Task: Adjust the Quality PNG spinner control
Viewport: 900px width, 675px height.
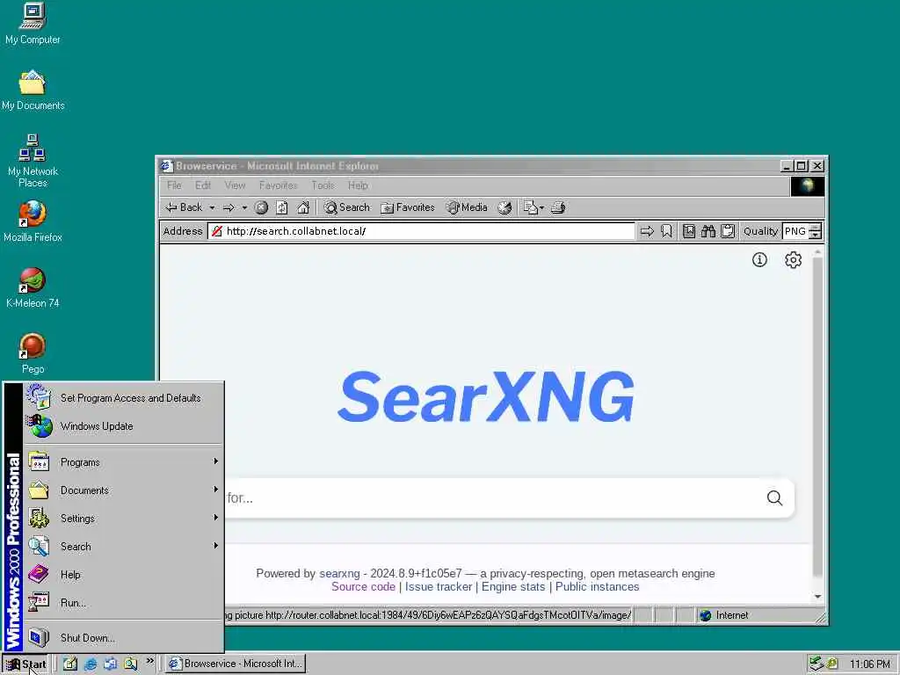Action: click(x=815, y=231)
